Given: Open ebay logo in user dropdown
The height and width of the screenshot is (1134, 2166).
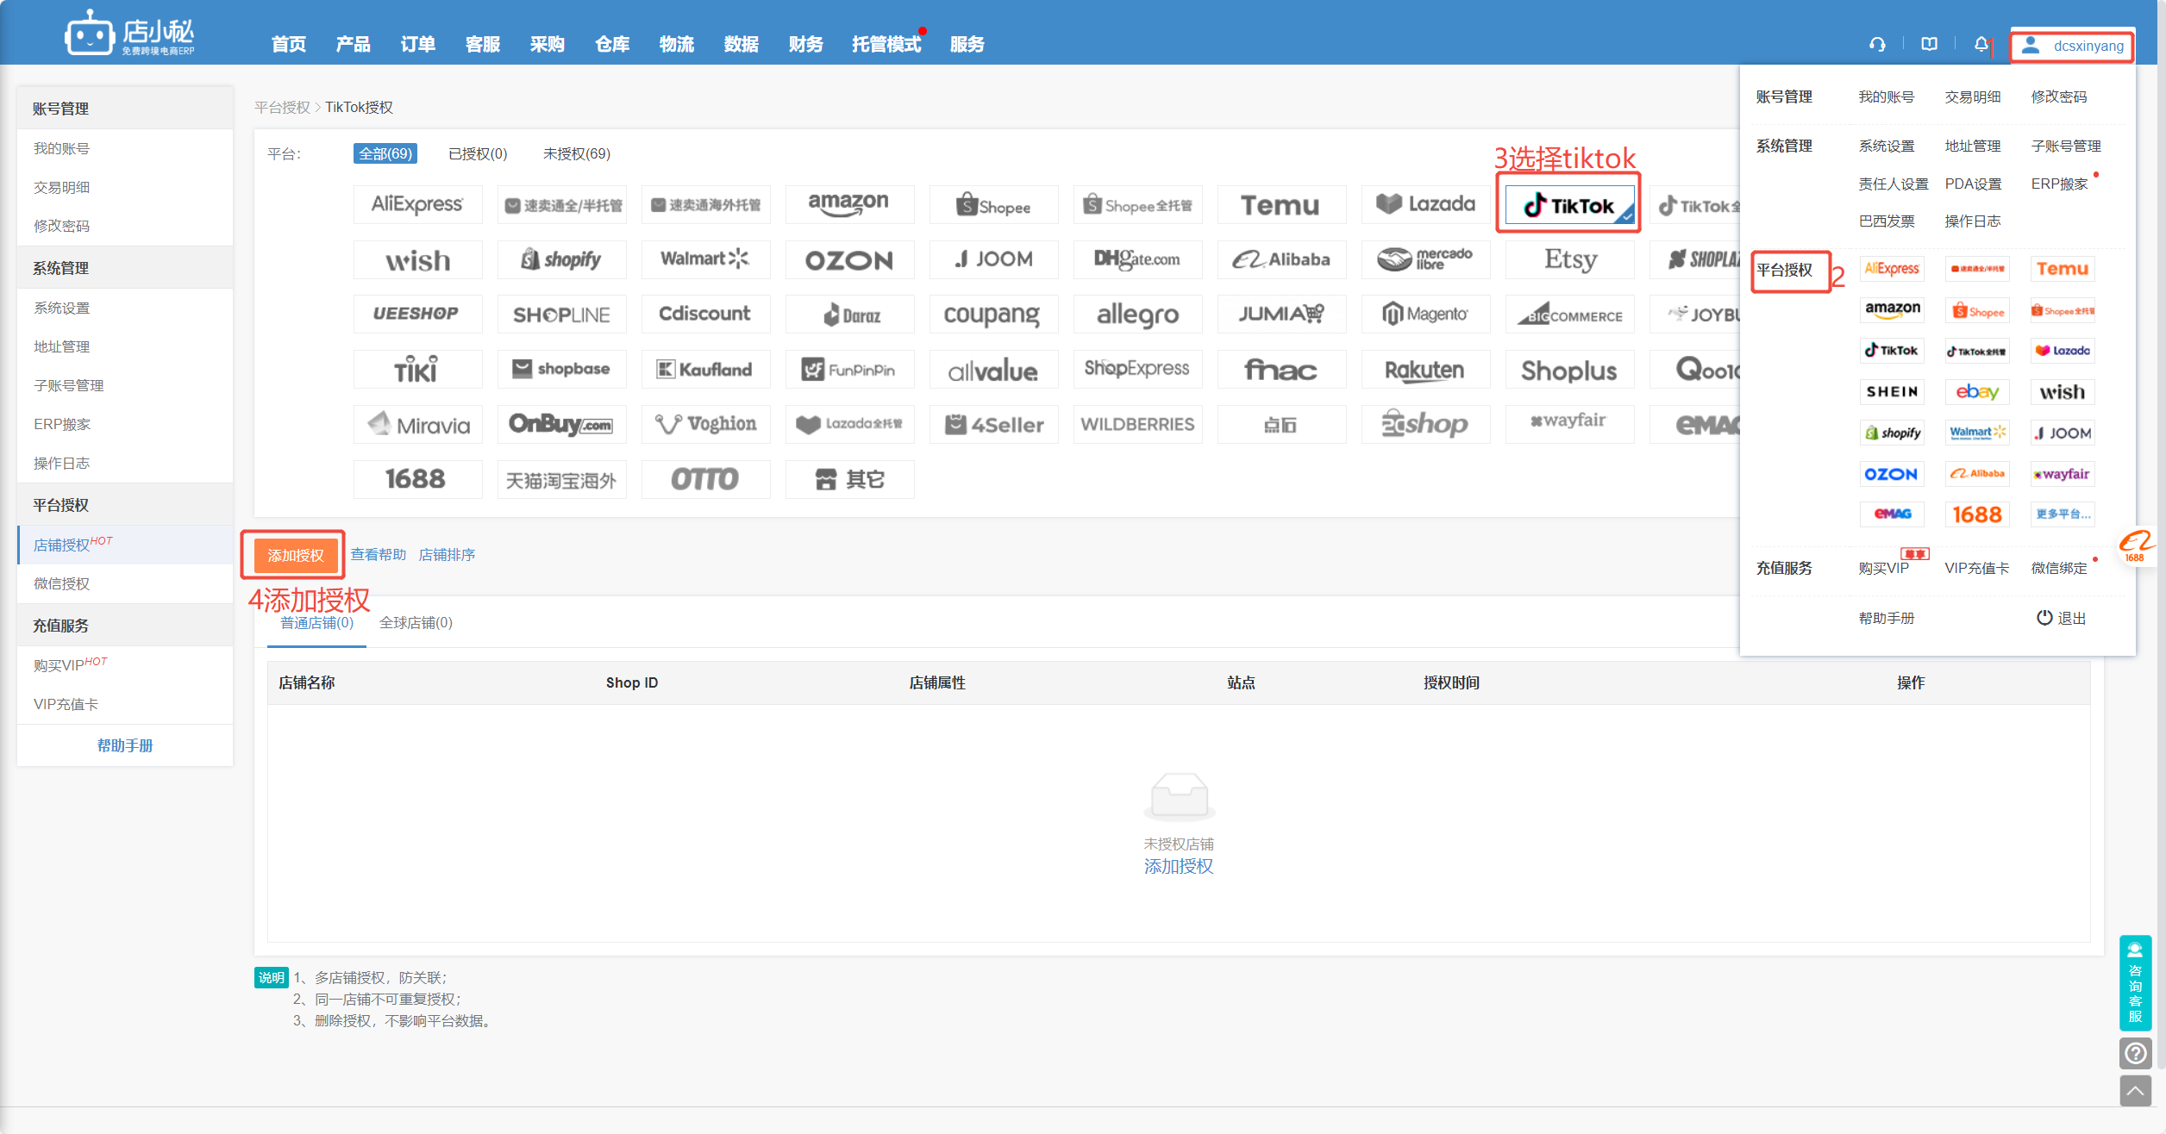Looking at the screenshot, I should pos(1977,392).
